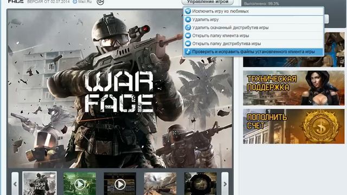The width and height of the screenshot is (347, 195).
Task: Select the Warface logo thumbnail
Action: click(x=40, y=184)
